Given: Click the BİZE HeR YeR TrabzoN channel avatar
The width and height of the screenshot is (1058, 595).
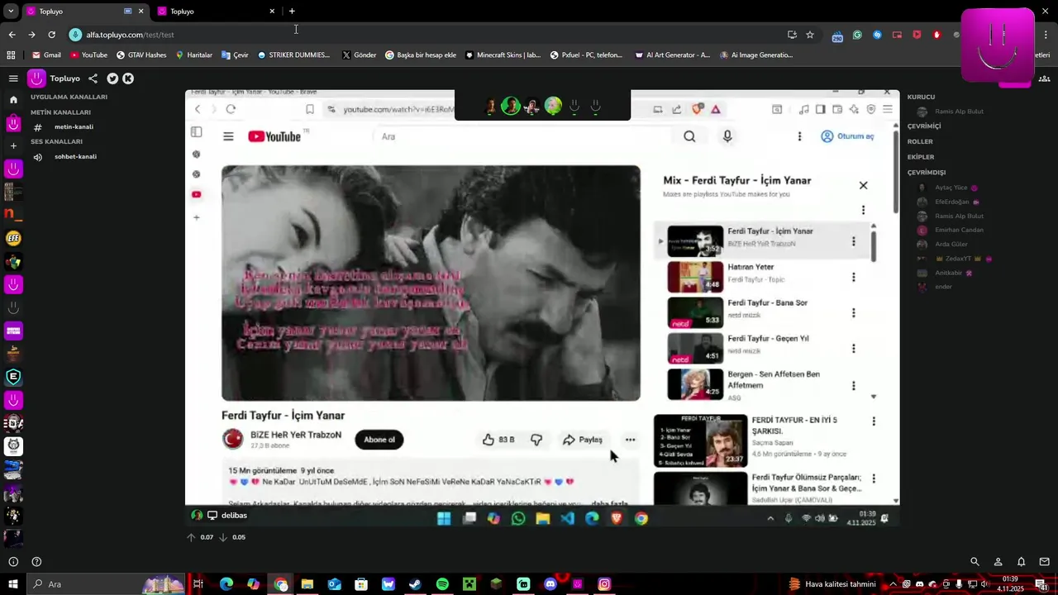Looking at the screenshot, I should [233, 439].
